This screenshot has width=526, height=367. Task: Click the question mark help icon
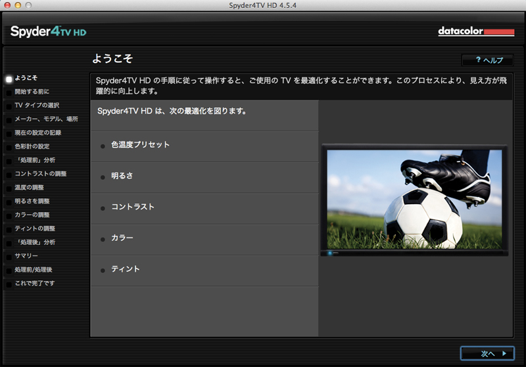[478, 60]
